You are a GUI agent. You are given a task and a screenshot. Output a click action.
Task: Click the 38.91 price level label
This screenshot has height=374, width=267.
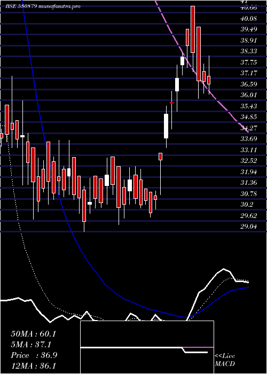pyautogui.click(x=249, y=41)
